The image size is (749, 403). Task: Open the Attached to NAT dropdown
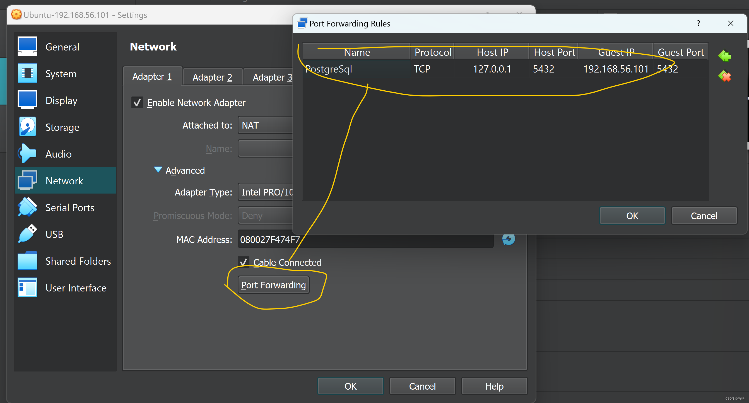click(x=265, y=125)
